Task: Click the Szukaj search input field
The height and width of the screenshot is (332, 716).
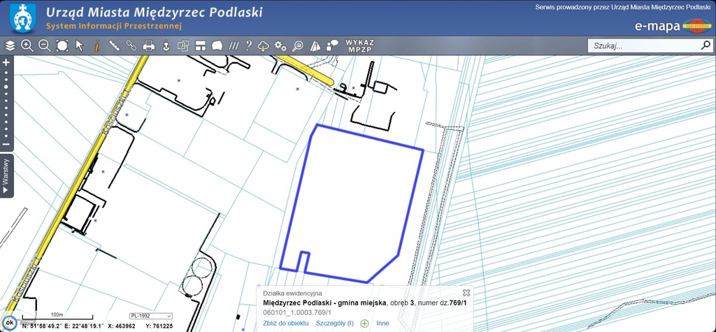Action: pos(642,46)
